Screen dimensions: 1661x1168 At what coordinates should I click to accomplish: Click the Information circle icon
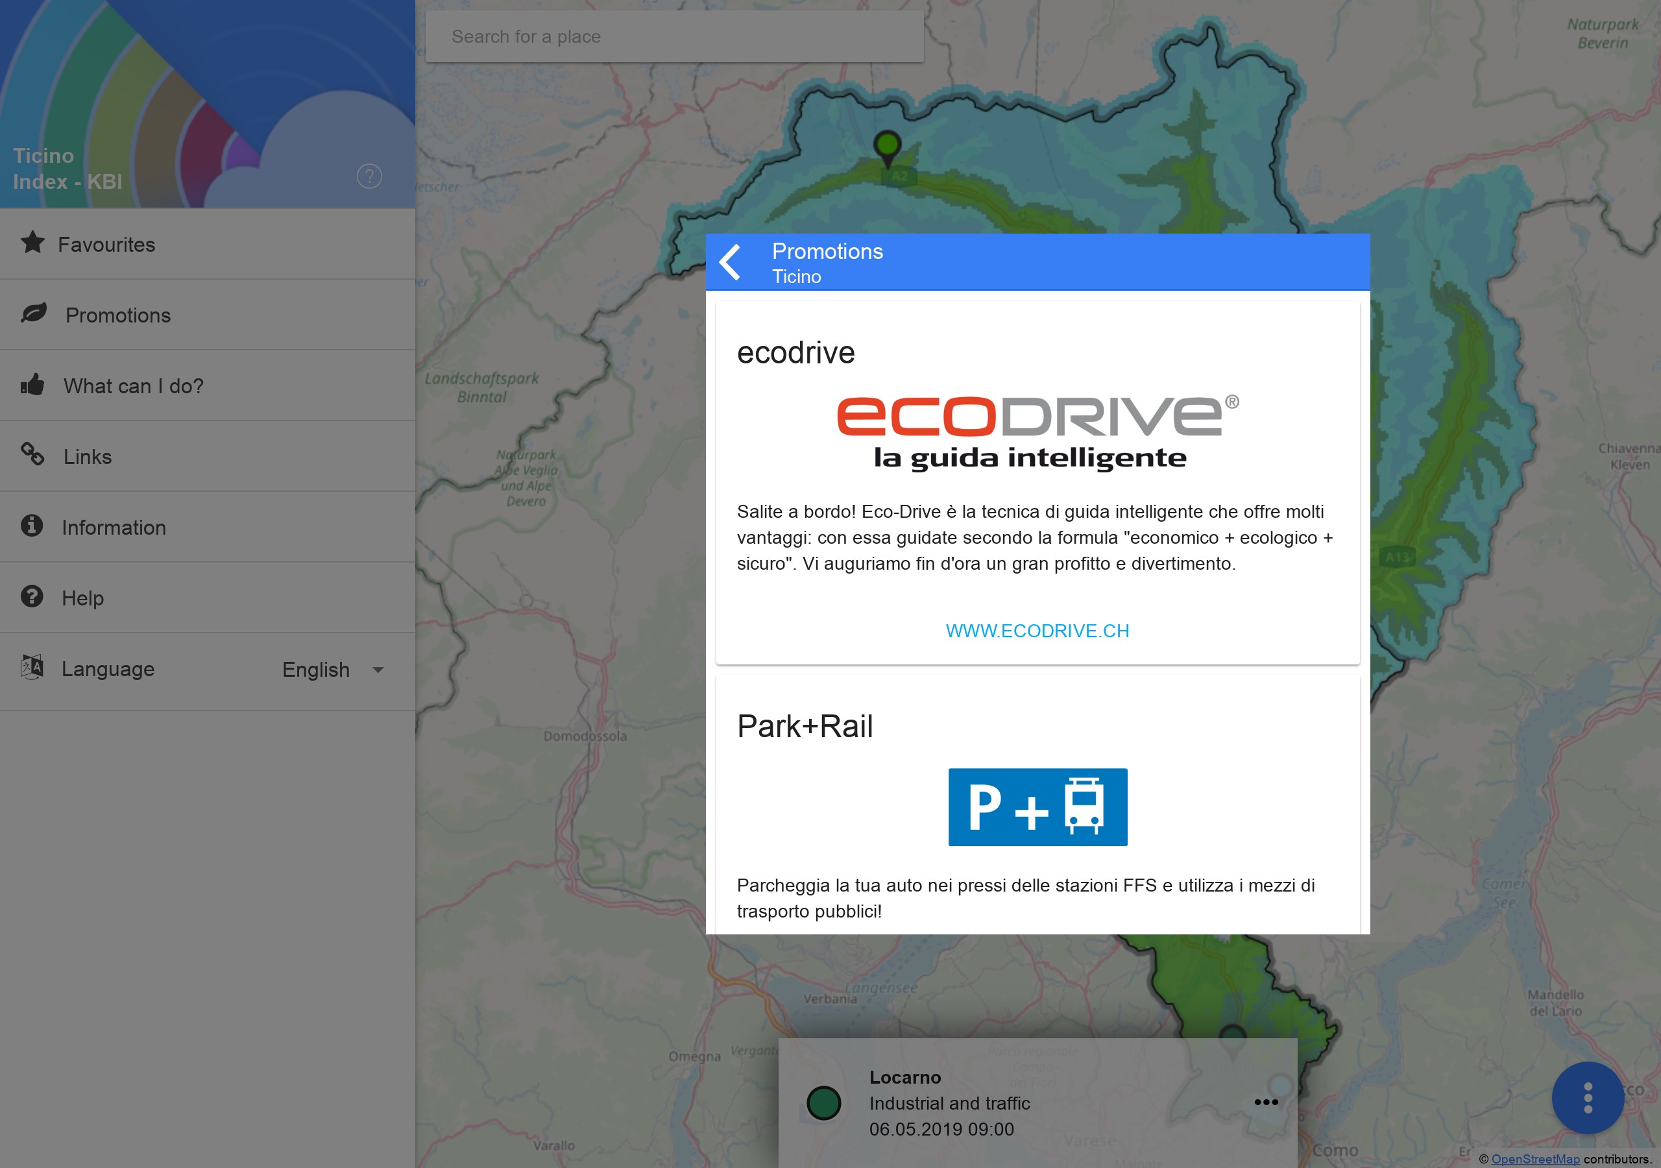click(32, 526)
